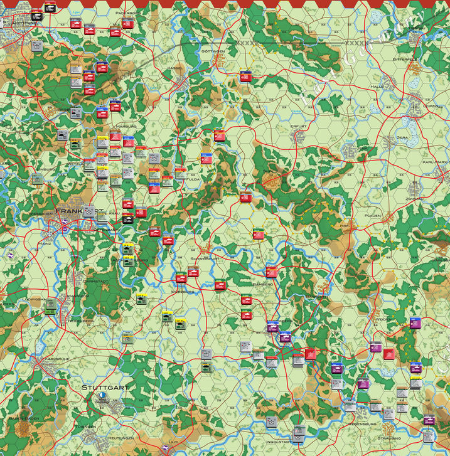Image resolution: width=450 pixels, height=456 pixels.
Task: Click the Straubing city label
Action: (389, 438)
